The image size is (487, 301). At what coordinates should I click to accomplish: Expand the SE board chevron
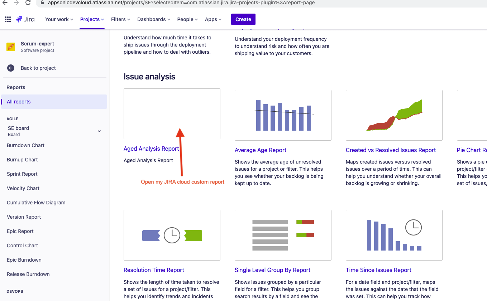click(99, 131)
